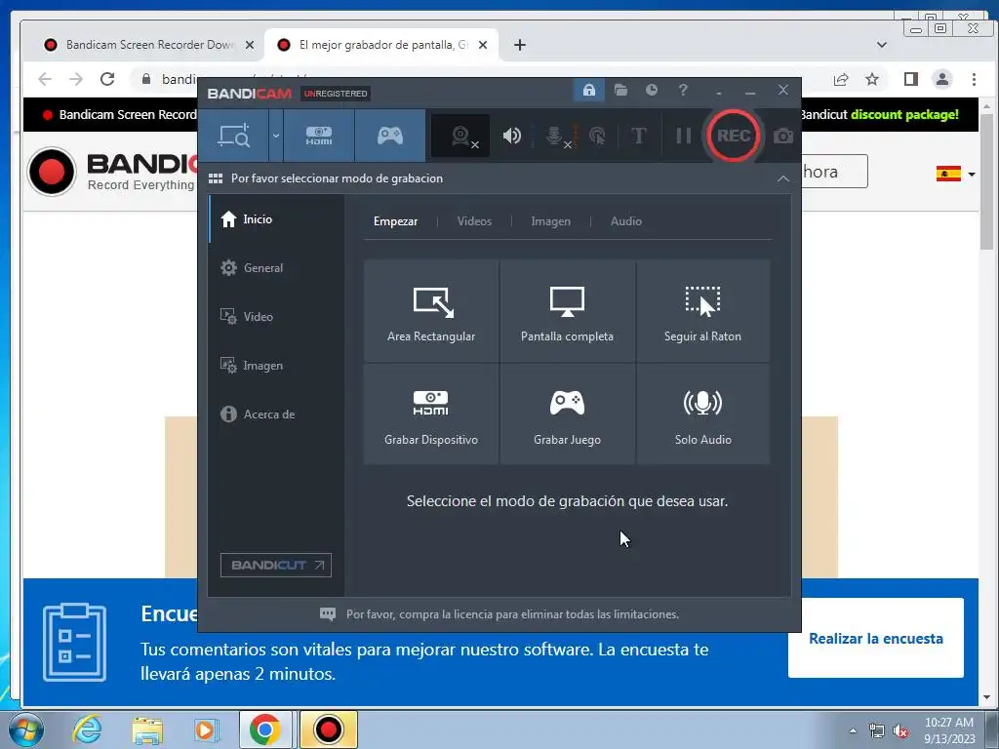The image size is (999, 749).
Task: Choose Seguir al Raton recording mode
Action: click(702, 311)
